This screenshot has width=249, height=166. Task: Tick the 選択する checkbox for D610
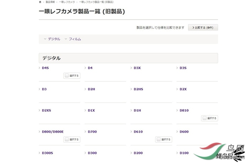(x=159, y=139)
